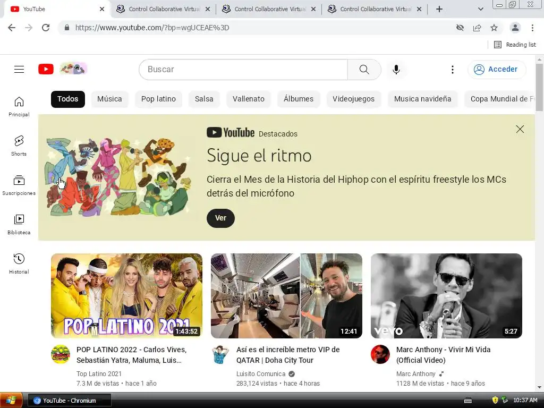Click the share page icon in address bar
This screenshot has width=544, height=408.
[477, 28]
